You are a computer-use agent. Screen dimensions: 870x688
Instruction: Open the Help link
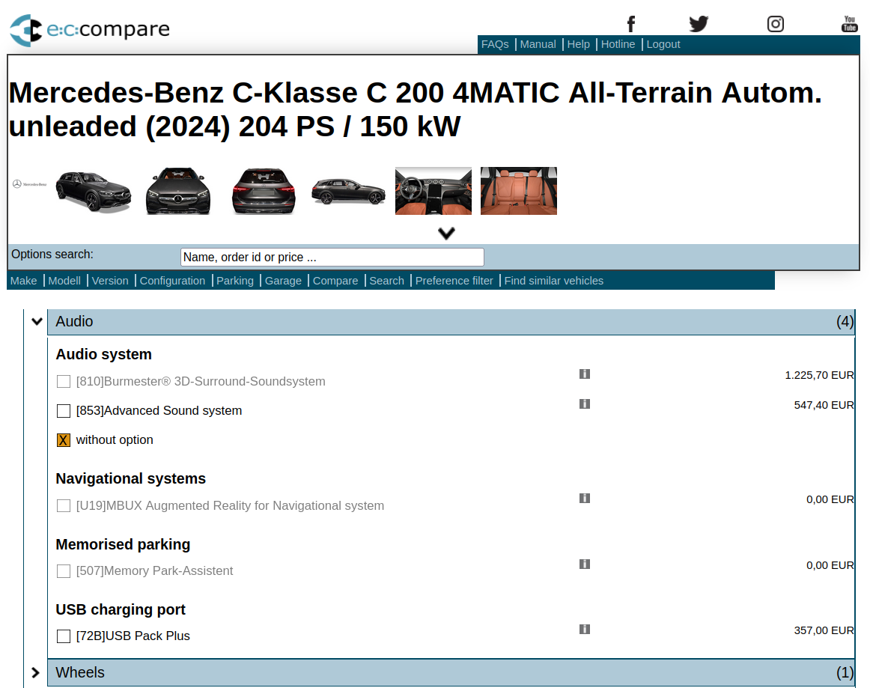[578, 44]
